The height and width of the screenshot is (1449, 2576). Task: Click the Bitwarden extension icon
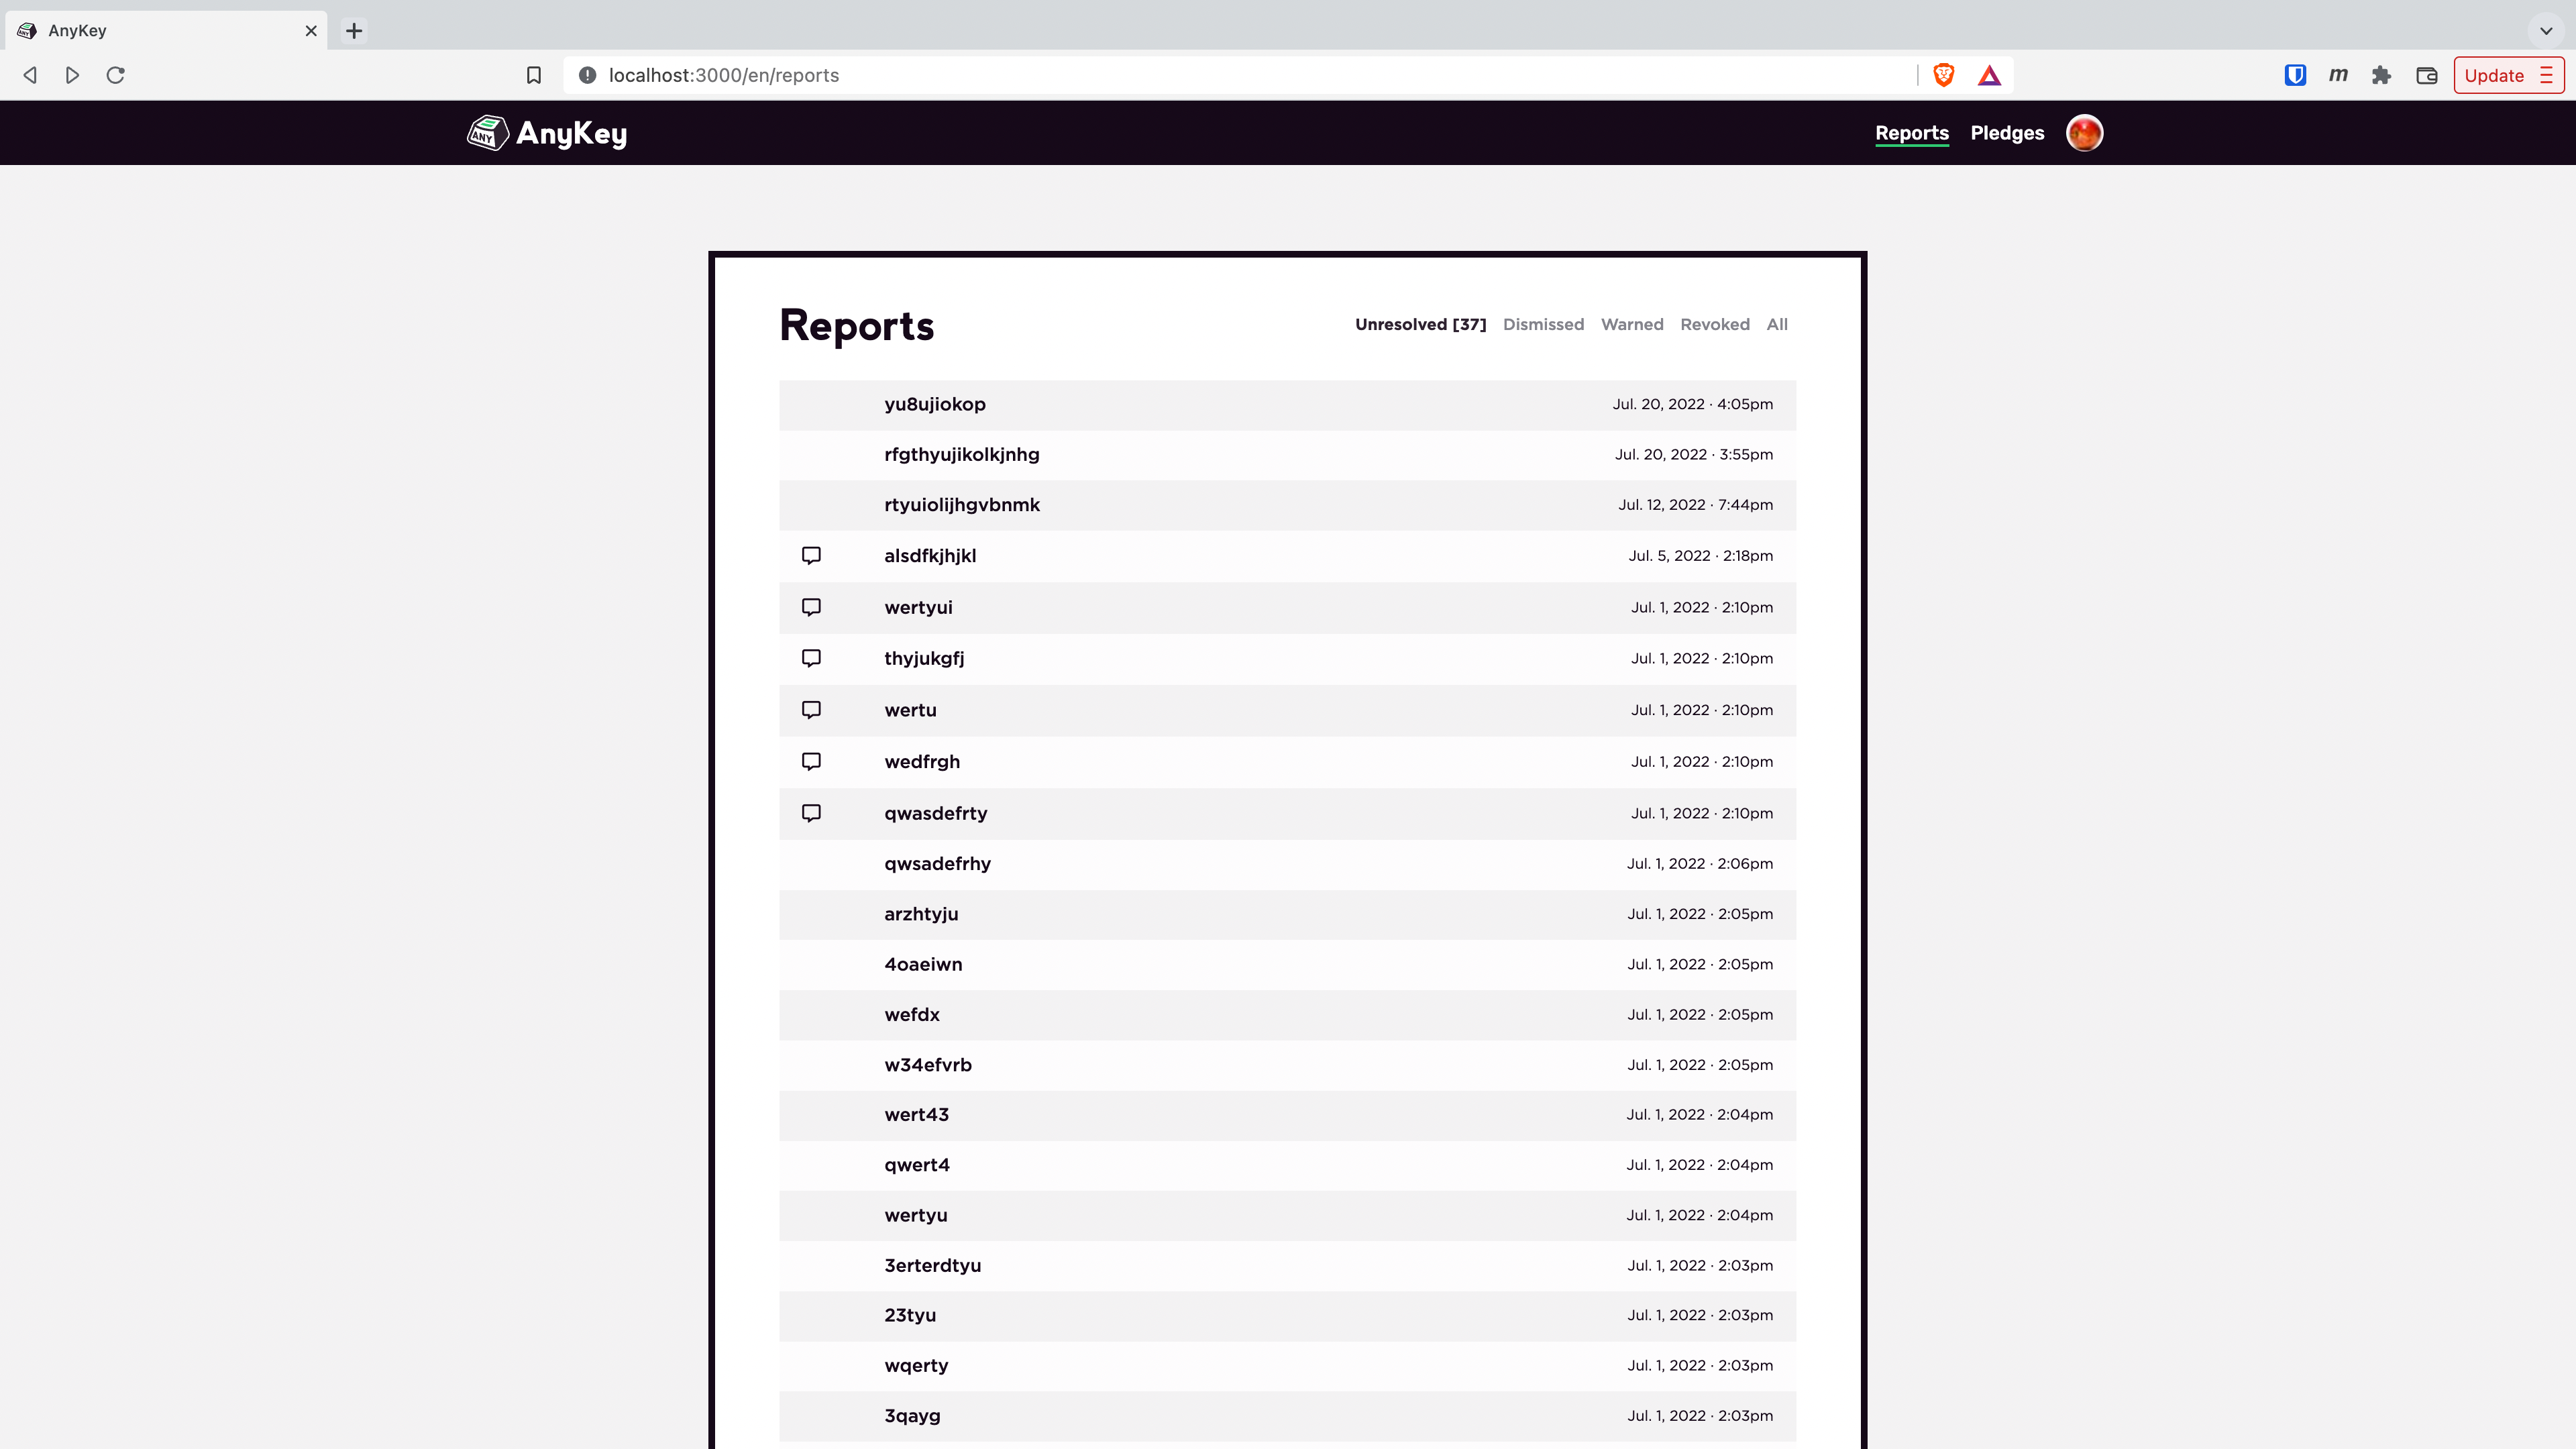click(2294, 75)
